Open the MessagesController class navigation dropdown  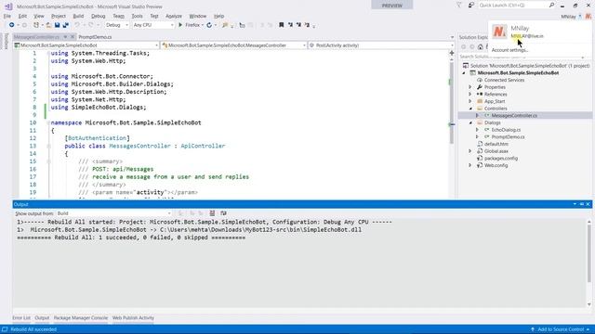pyautogui.click(x=233, y=45)
